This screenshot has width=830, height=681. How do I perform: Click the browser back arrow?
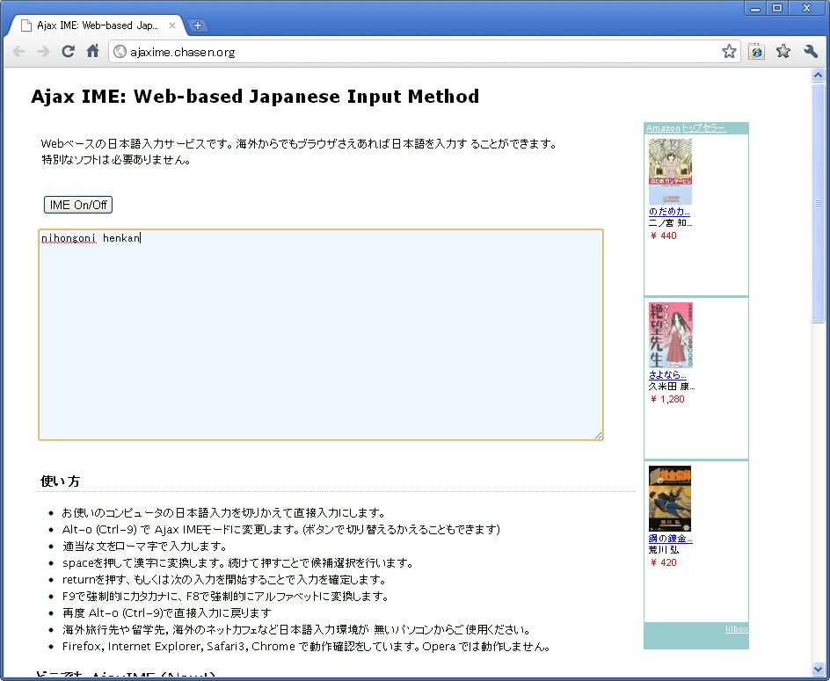(x=19, y=52)
